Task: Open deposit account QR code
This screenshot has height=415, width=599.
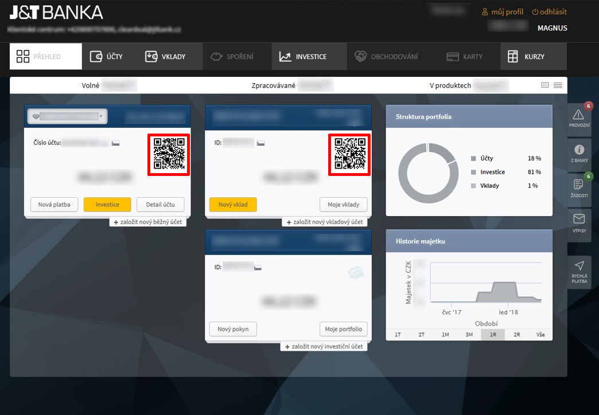Action: click(x=349, y=154)
